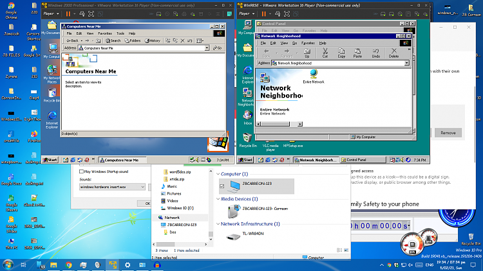Open Settings gear in Windows 10 taskbar
Screen dimensions: 483x271
coord(128,265)
